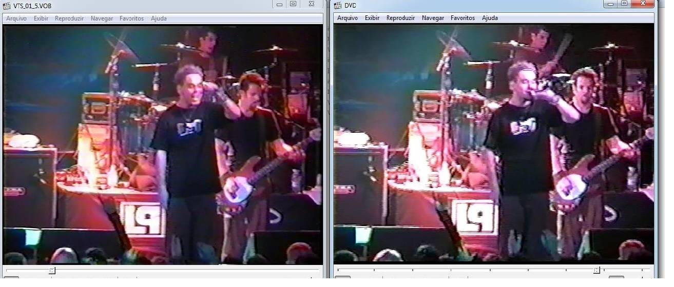Open Reproduzir menu in the DVD window
The image size is (674, 287).
coord(400,18)
